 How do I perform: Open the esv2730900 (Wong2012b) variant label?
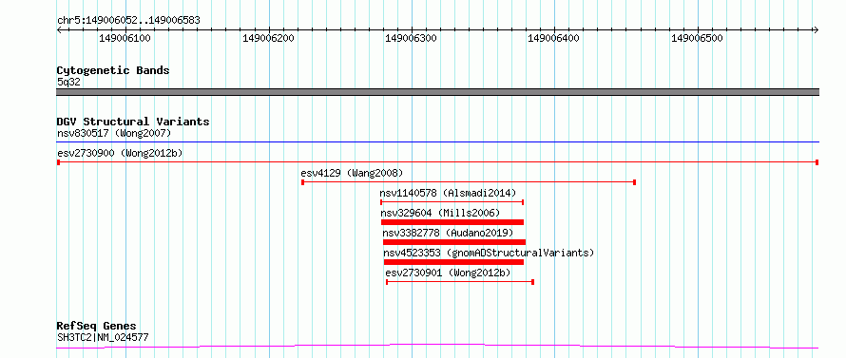pos(120,153)
